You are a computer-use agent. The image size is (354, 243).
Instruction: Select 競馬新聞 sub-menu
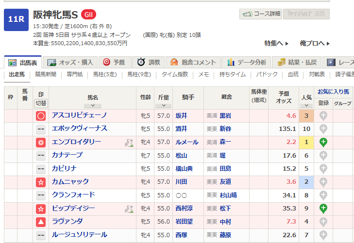tap(46, 74)
